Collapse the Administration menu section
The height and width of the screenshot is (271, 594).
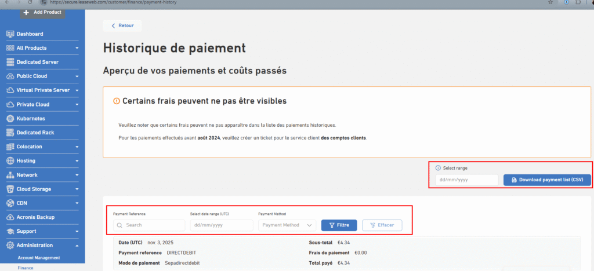pyautogui.click(x=77, y=246)
